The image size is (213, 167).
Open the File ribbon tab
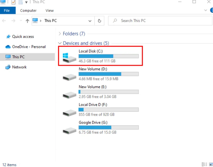point(8,10)
